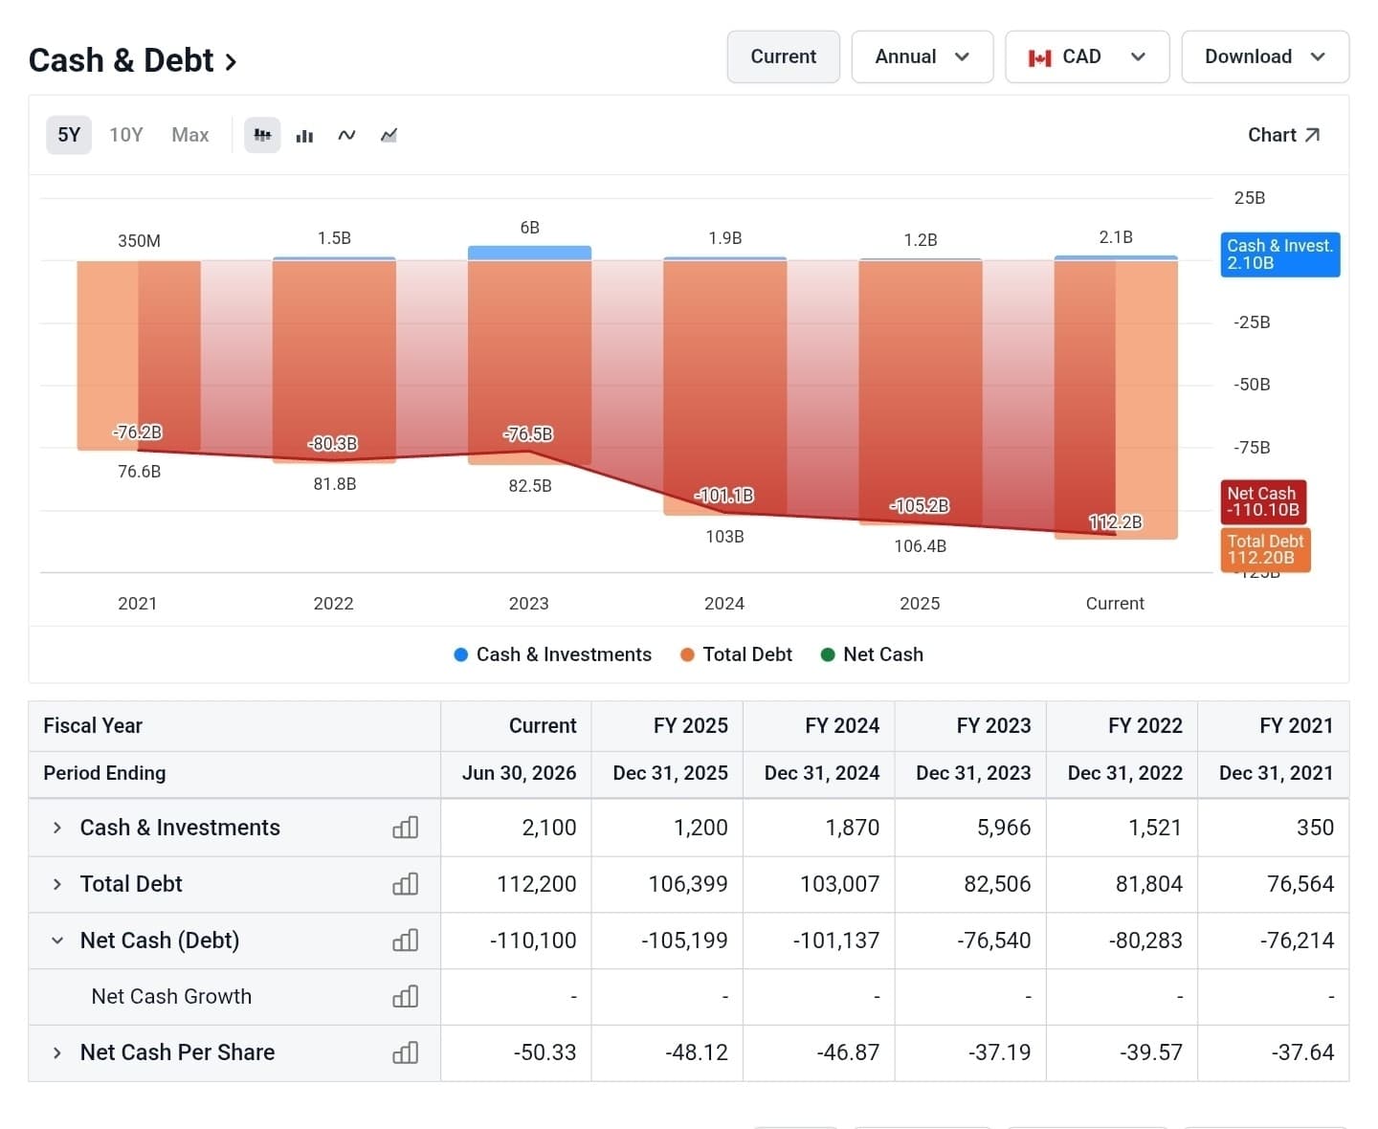Click the -101.1B net cash chart label
Image resolution: width=1378 pixels, height=1129 pixels.
pyautogui.click(x=724, y=496)
